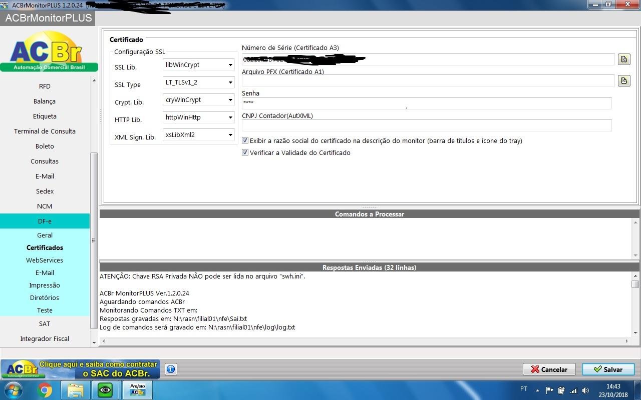Select E-Mail above Sedex in sidebar

pyautogui.click(x=45, y=176)
